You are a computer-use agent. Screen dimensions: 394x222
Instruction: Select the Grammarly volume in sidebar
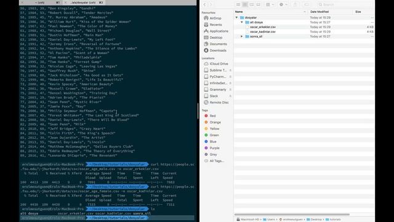tap(215, 89)
